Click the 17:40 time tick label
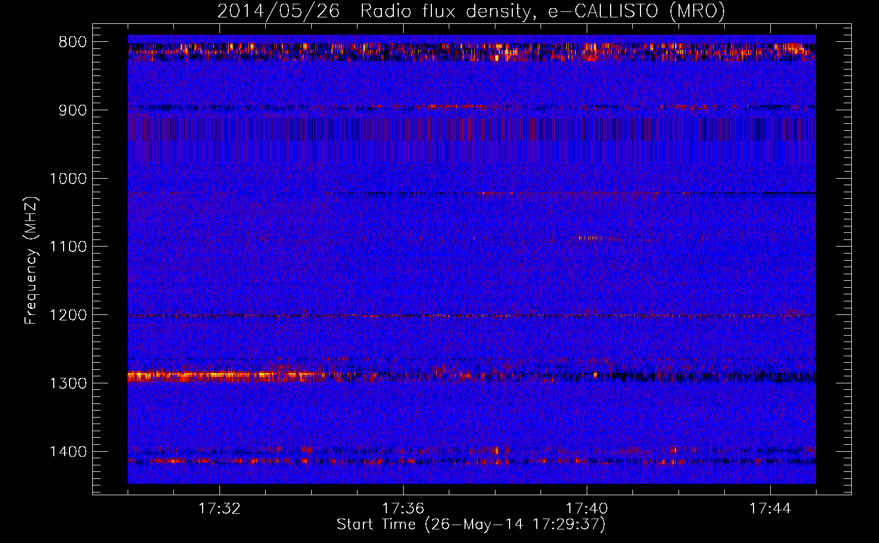The image size is (879, 543). click(x=587, y=509)
